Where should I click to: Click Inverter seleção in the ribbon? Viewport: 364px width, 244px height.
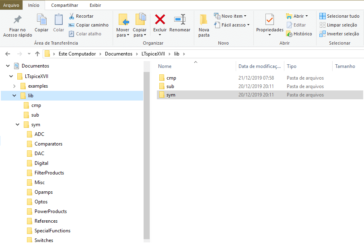click(339, 34)
